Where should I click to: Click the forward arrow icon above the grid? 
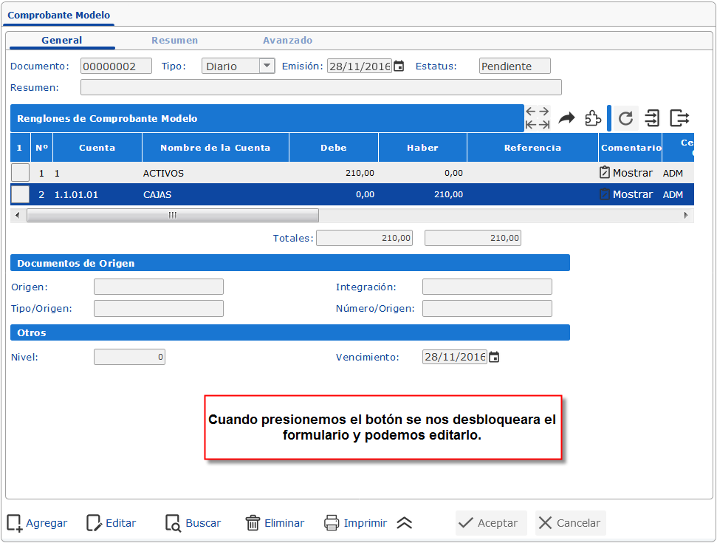pyautogui.click(x=566, y=117)
